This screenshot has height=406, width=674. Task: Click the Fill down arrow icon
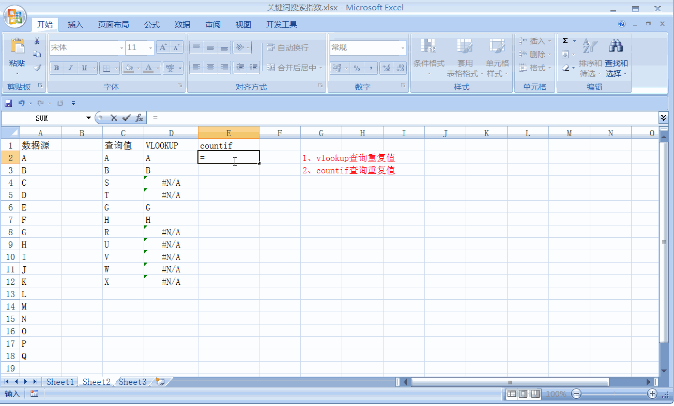565,54
